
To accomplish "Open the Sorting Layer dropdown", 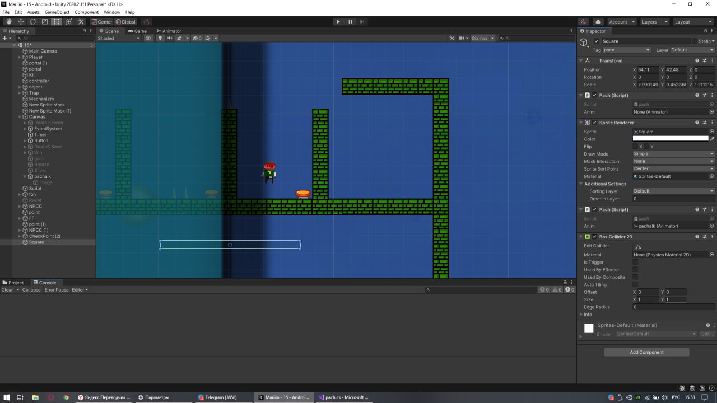I will (674, 191).
